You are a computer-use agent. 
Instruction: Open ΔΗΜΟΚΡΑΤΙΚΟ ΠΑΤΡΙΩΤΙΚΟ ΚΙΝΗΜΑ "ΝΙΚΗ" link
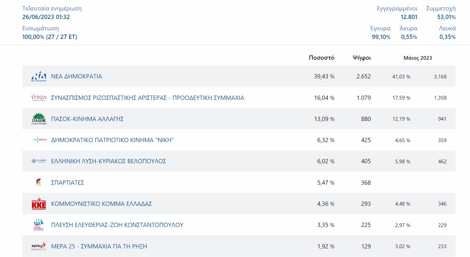pyautogui.click(x=112, y=140)
